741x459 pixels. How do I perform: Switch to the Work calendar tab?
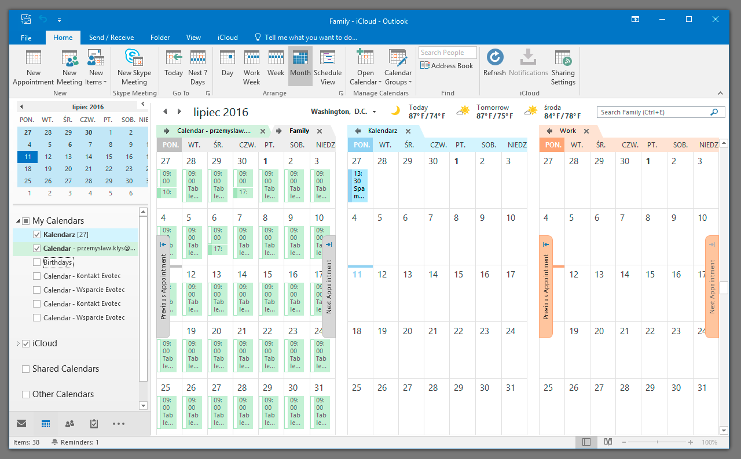[x=567, y=131]
